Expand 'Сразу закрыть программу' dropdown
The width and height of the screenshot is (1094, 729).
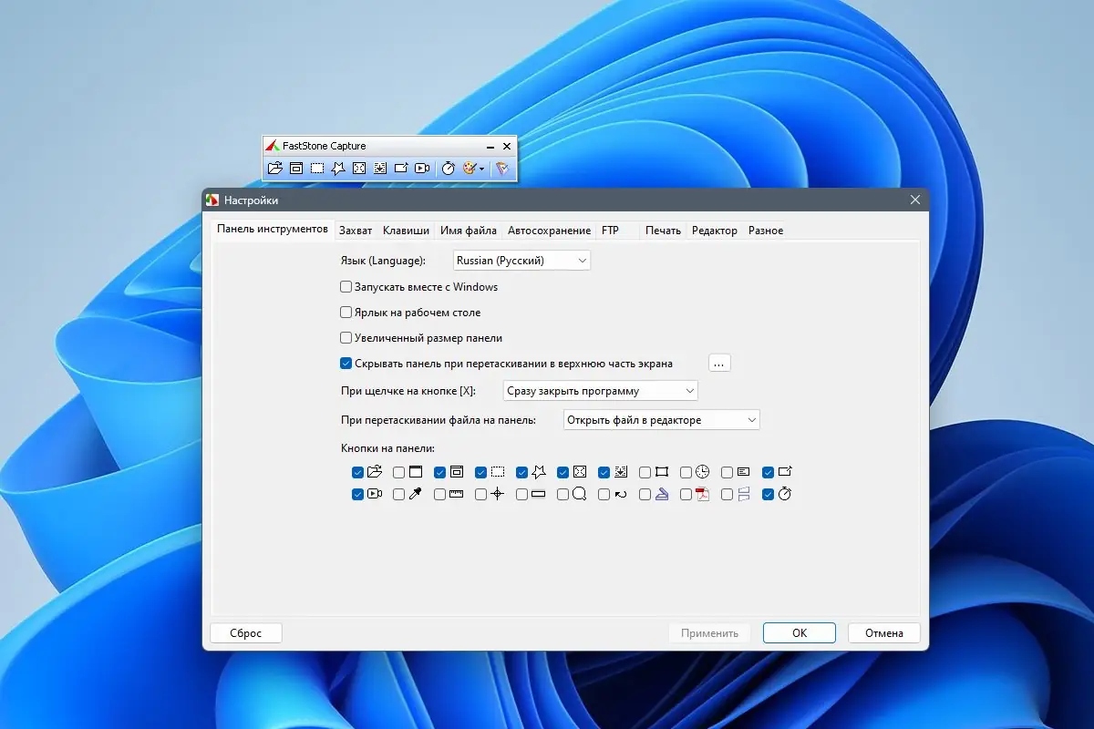(600, 391)
